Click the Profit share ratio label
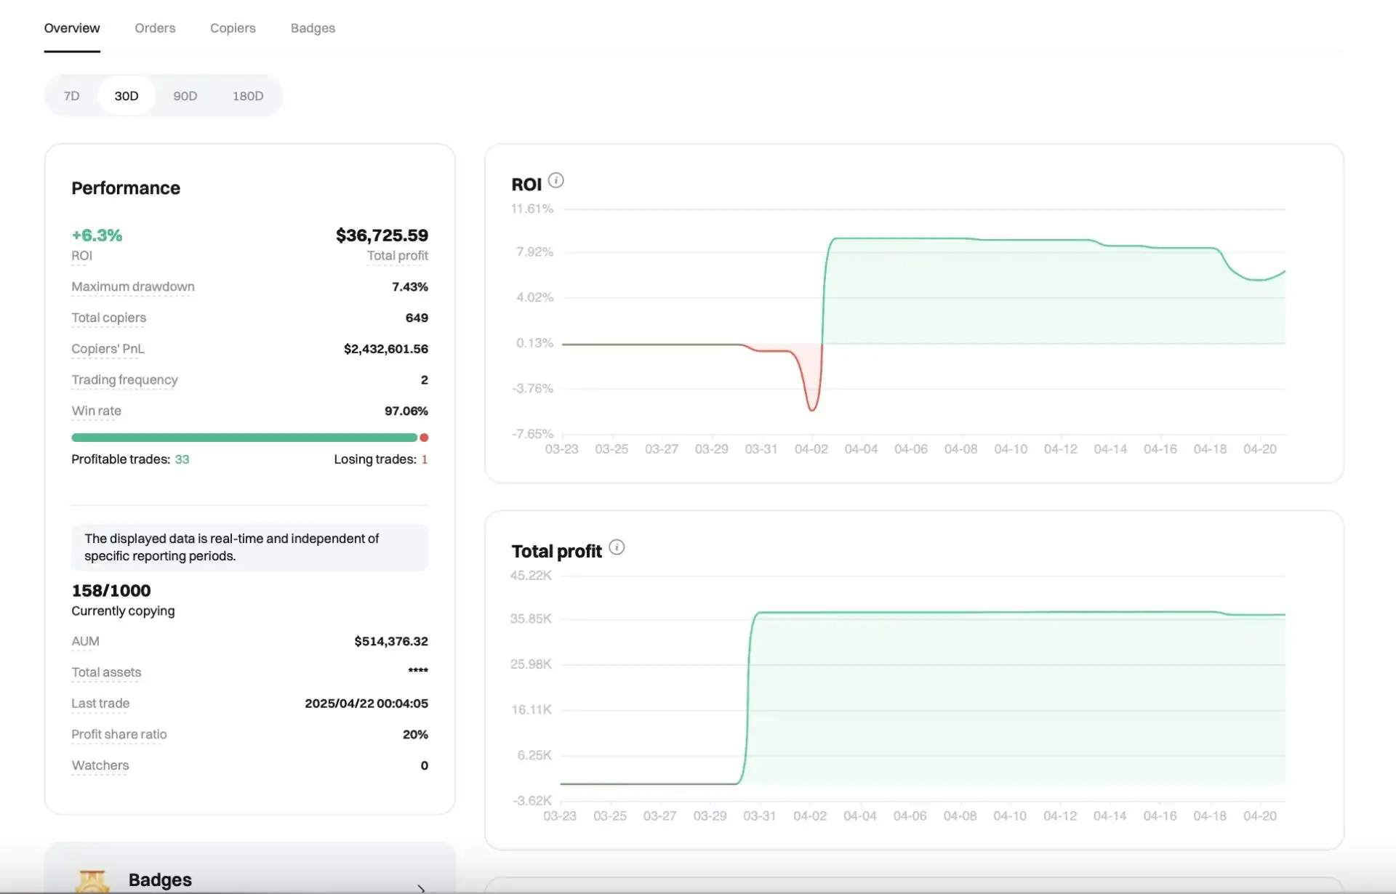This screenshot has height=894, width=1396. coord(119,734)
